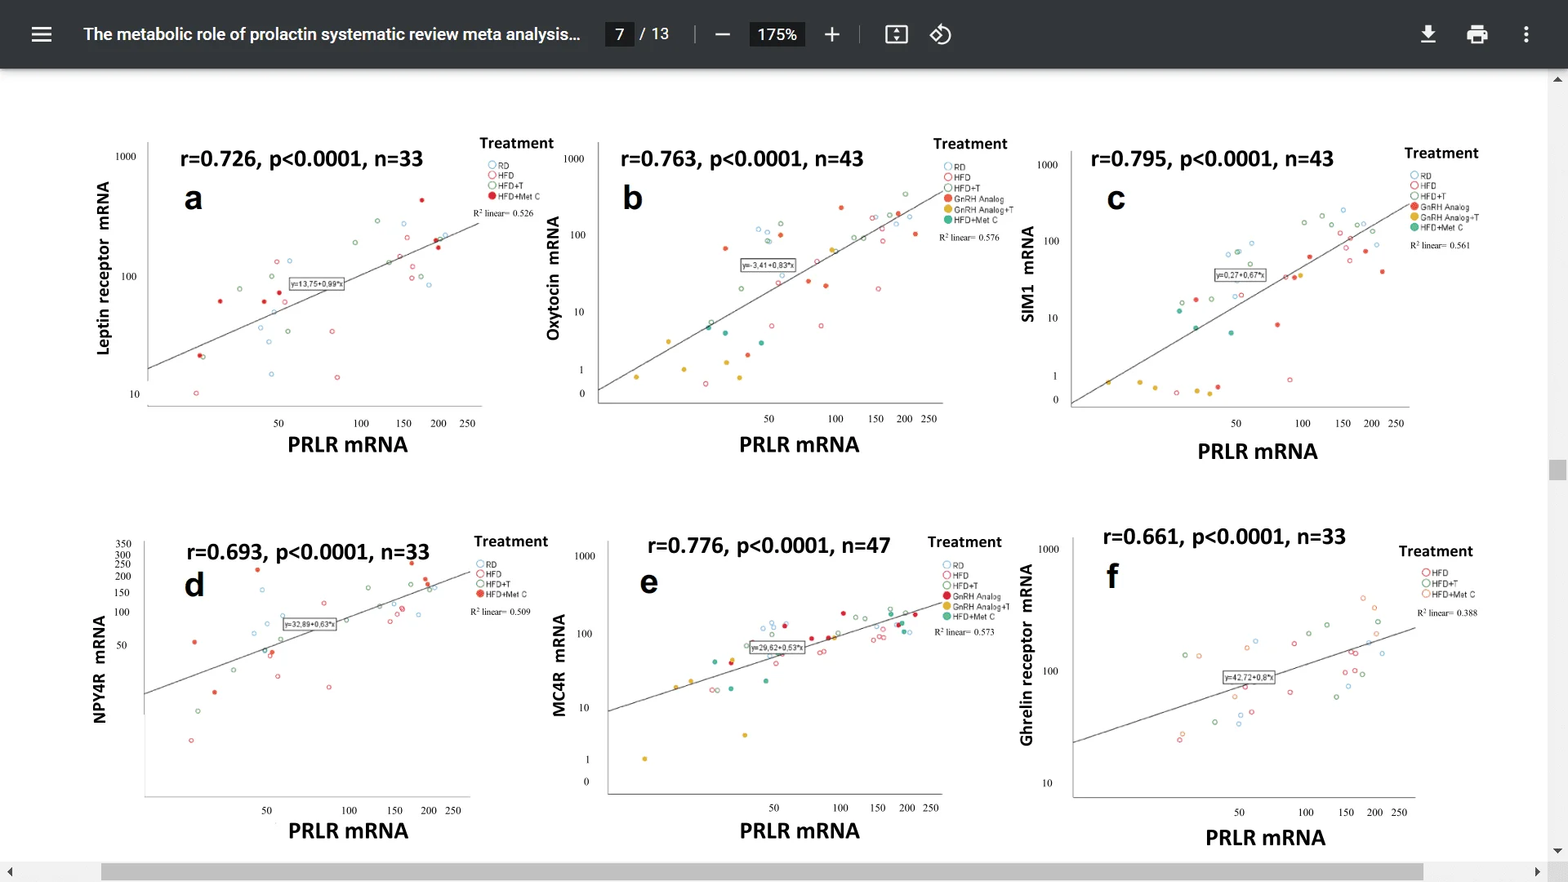The image size is (1568, 882).
Task: Click the panel label 'e'
Action: tap(648, 582)
